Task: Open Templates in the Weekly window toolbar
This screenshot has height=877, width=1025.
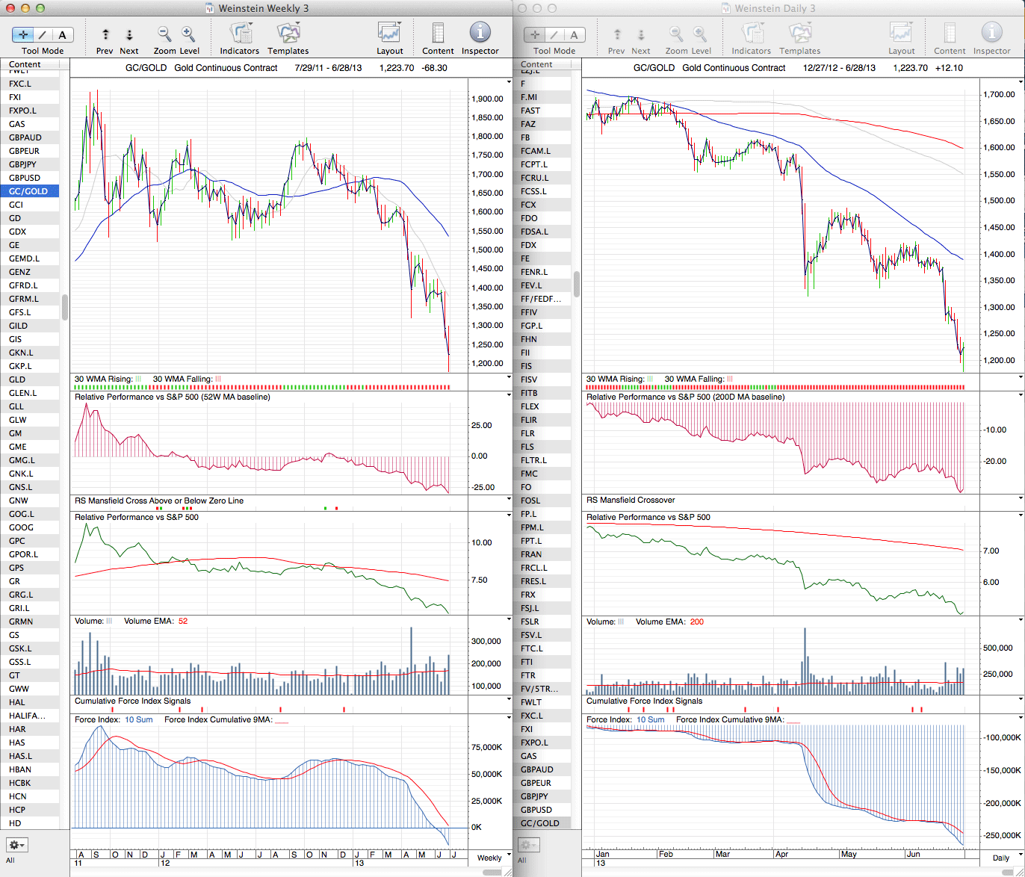Action: tap(288, 34)
